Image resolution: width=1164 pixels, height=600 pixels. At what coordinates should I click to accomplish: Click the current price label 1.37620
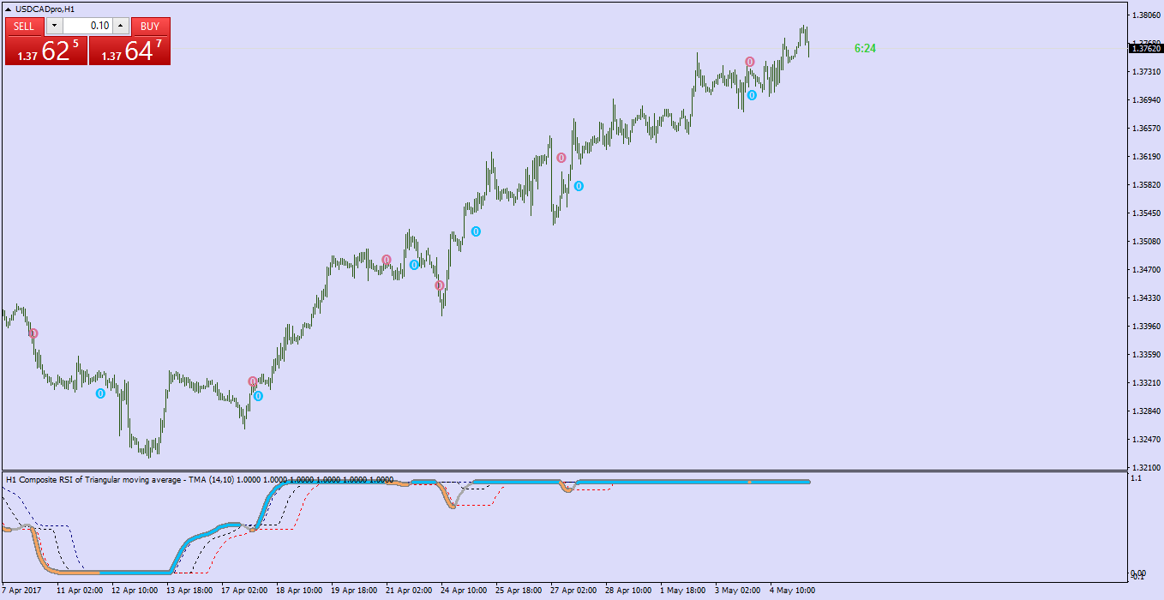pyautogui.click(x=1146, y=49)
